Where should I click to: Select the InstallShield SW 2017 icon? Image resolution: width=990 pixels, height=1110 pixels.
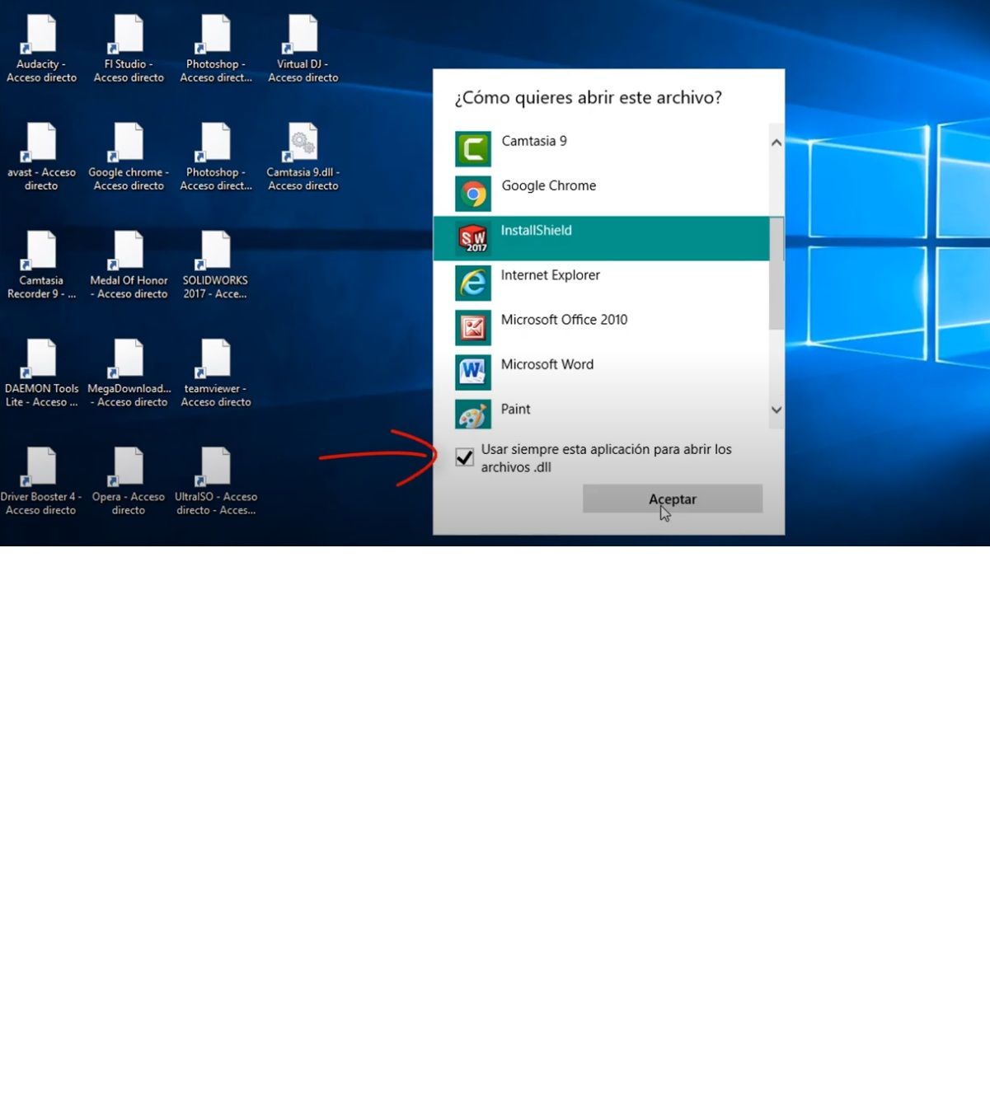point(473,238)
